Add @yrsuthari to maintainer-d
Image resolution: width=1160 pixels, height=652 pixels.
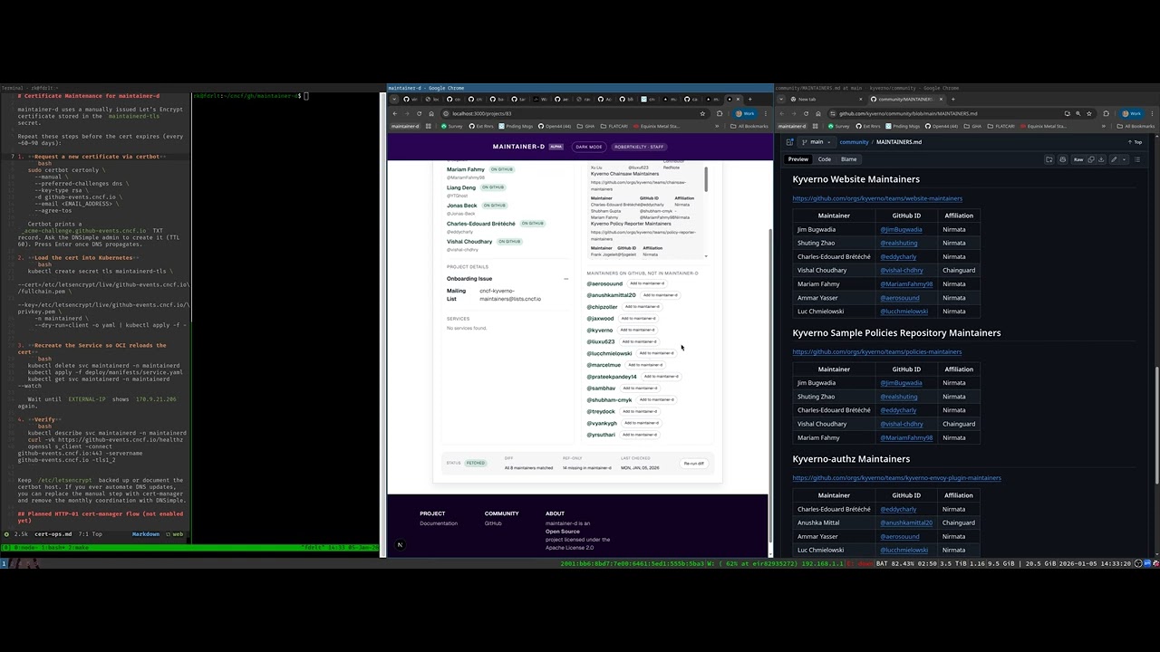638,435
